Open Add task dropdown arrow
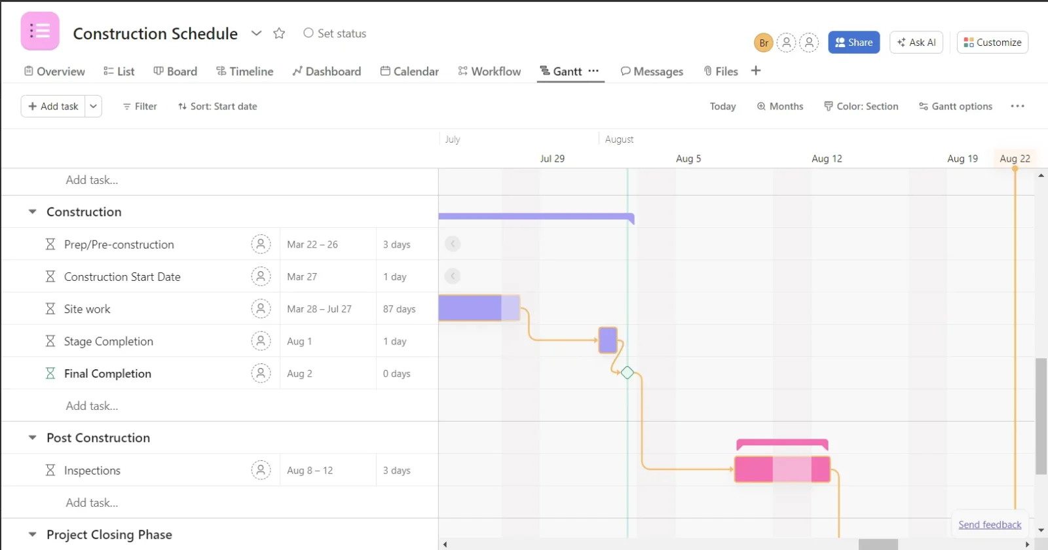 click(93, 106)
